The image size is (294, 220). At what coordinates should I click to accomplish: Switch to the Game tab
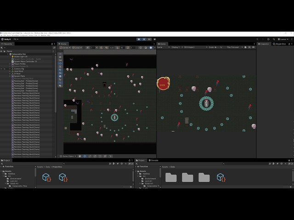coord(162,44)
